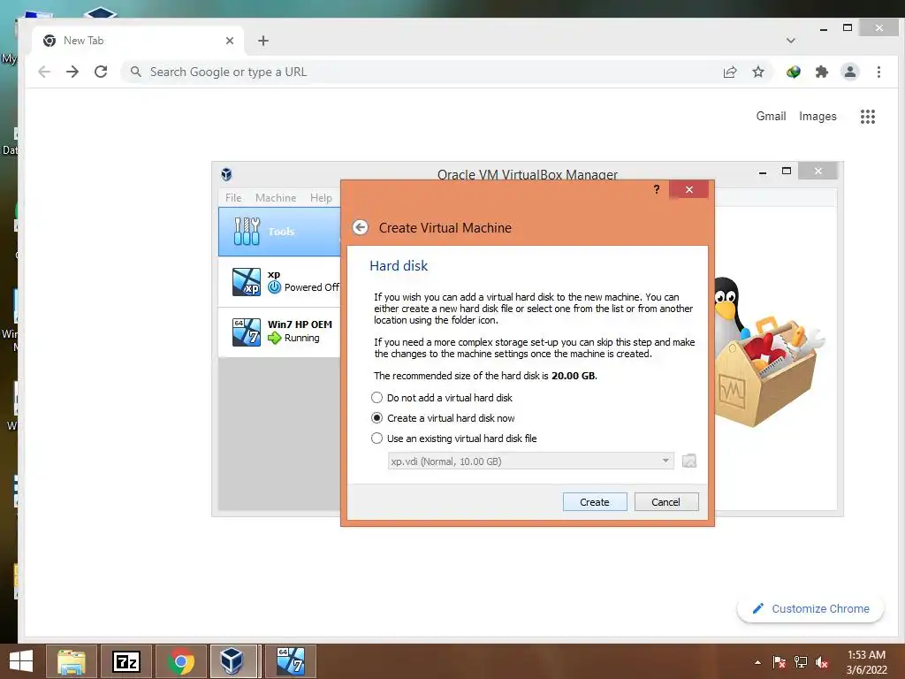Image resolution: width=905 pixels, height=679 pixels.
Task: Click Customize Chrome button
Action: point(810,608)
